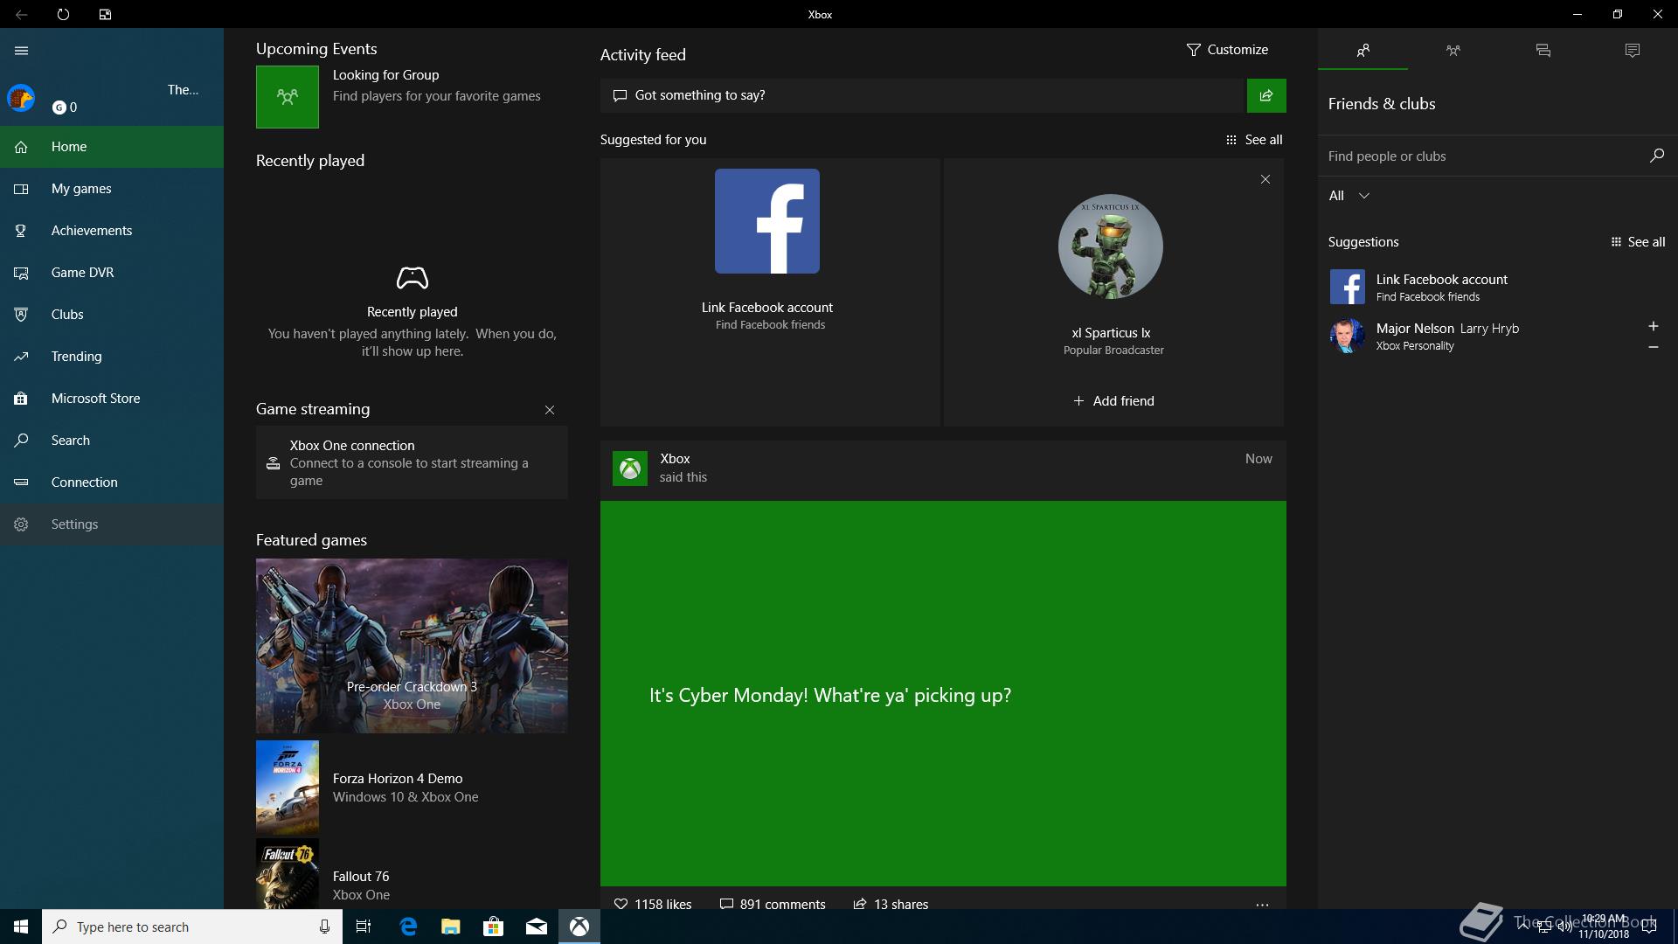Viewport: 1678px width, 944px height.
Task: Dismiss the Game streaming section
Action: click(x=550, y=410)
